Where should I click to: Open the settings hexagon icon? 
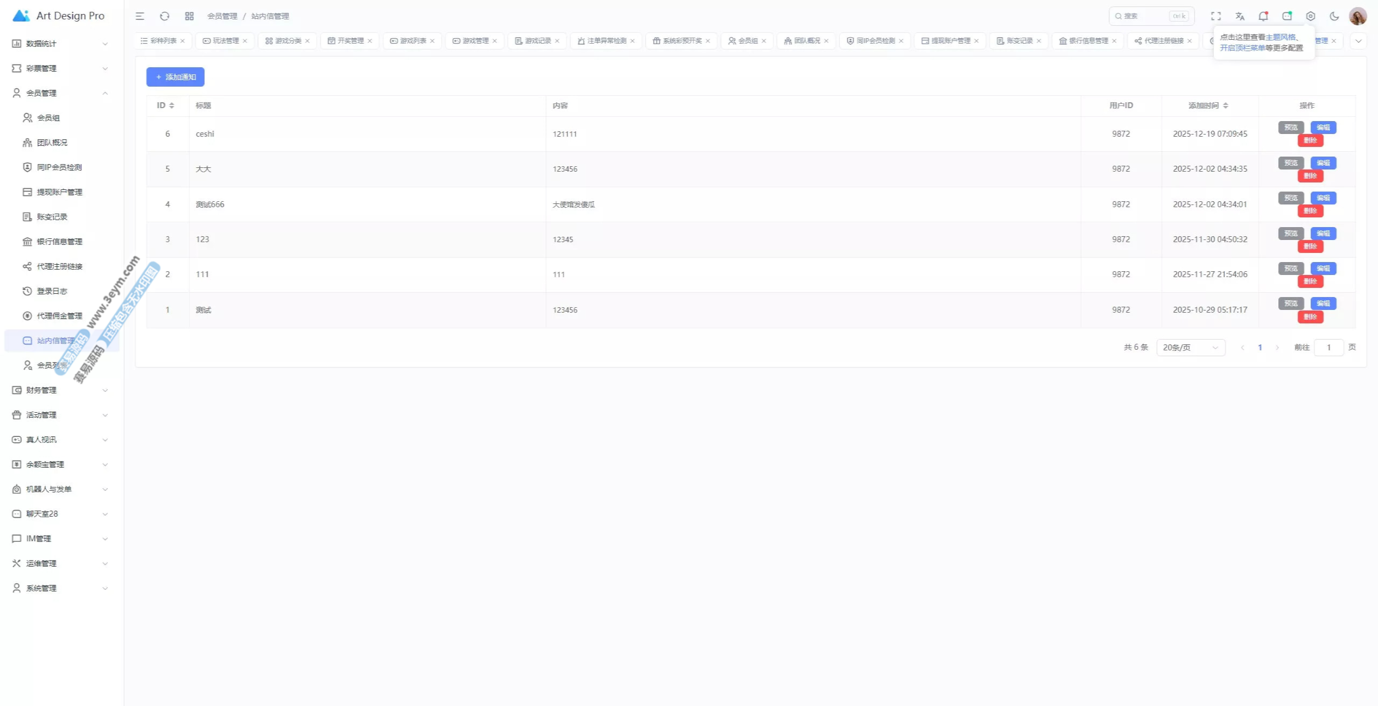[x=1310, y=16]
